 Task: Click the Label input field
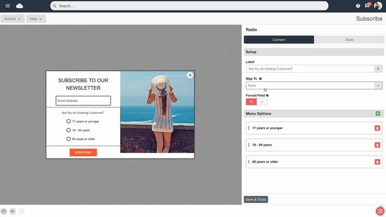(x=310, y=69)
